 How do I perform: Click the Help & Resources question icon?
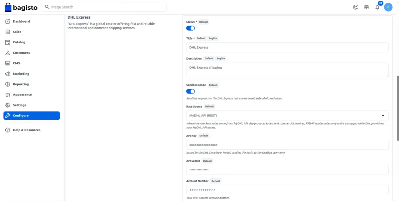tap(8, 130)
